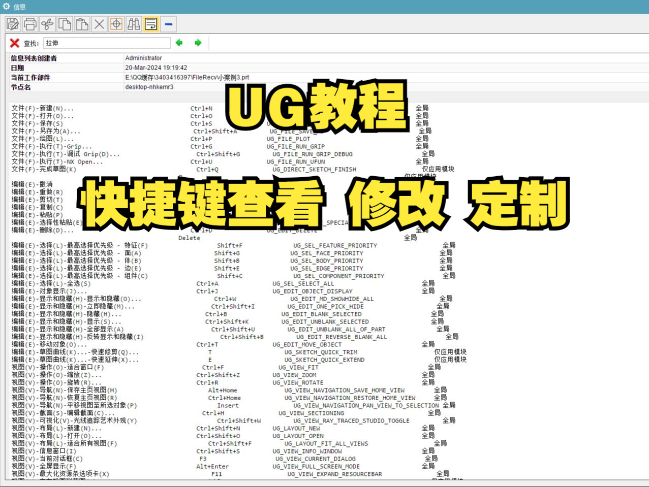
Task: Toggle the highlighted word wrap option
Action: pyautogui.click(x=151, y=23)
